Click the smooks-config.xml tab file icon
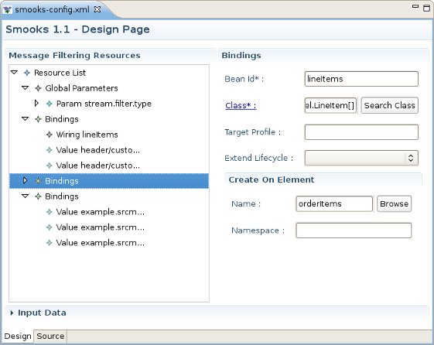The image size is (434, 345). coord(7,10)
